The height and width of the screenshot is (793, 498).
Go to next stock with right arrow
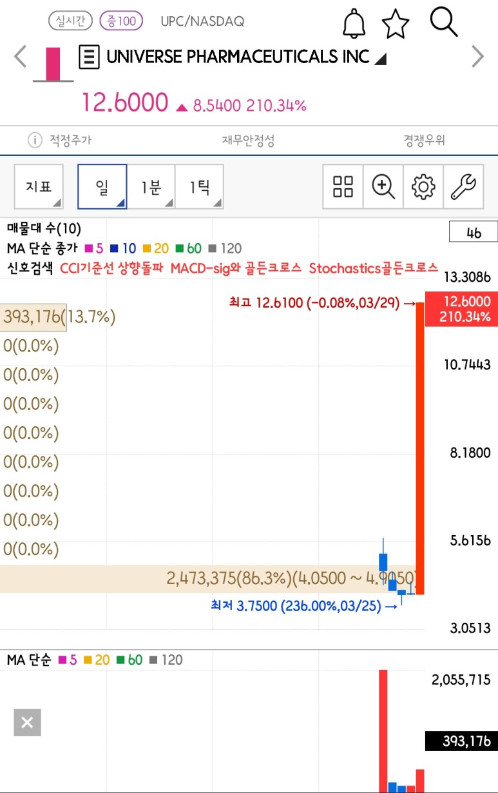coord(477,57)
